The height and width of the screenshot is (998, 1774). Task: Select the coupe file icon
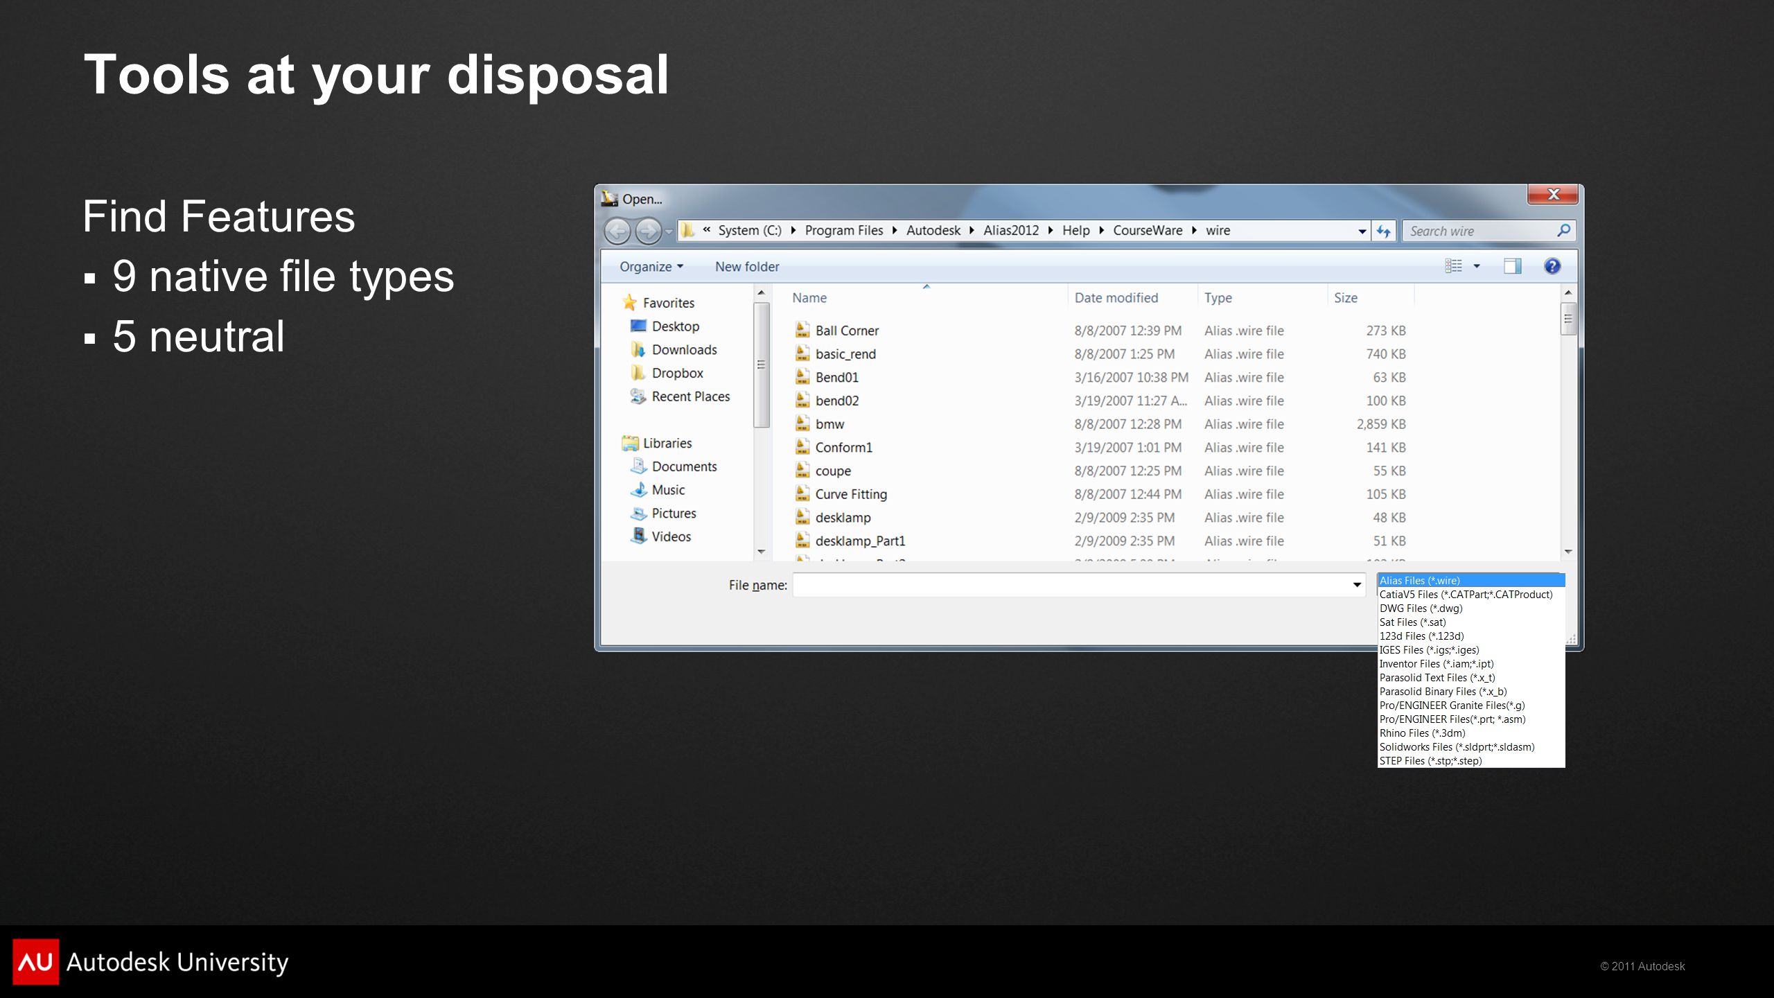click(802, 470)
